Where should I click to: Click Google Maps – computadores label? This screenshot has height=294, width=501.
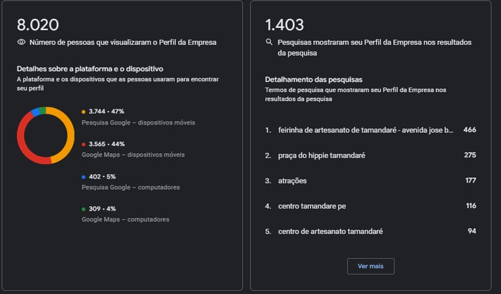[125, 220]
